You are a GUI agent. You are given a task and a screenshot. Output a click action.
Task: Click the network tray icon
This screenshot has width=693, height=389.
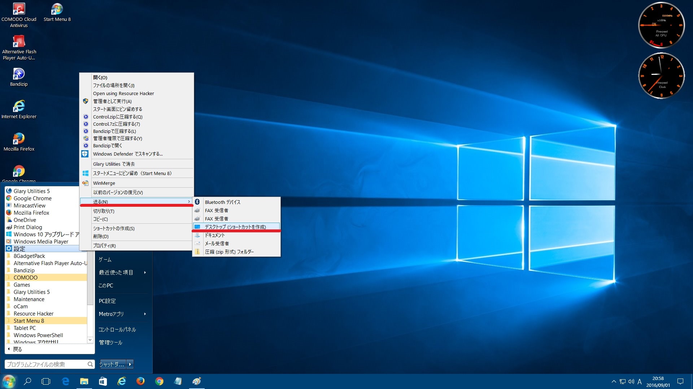pos(623,381)
